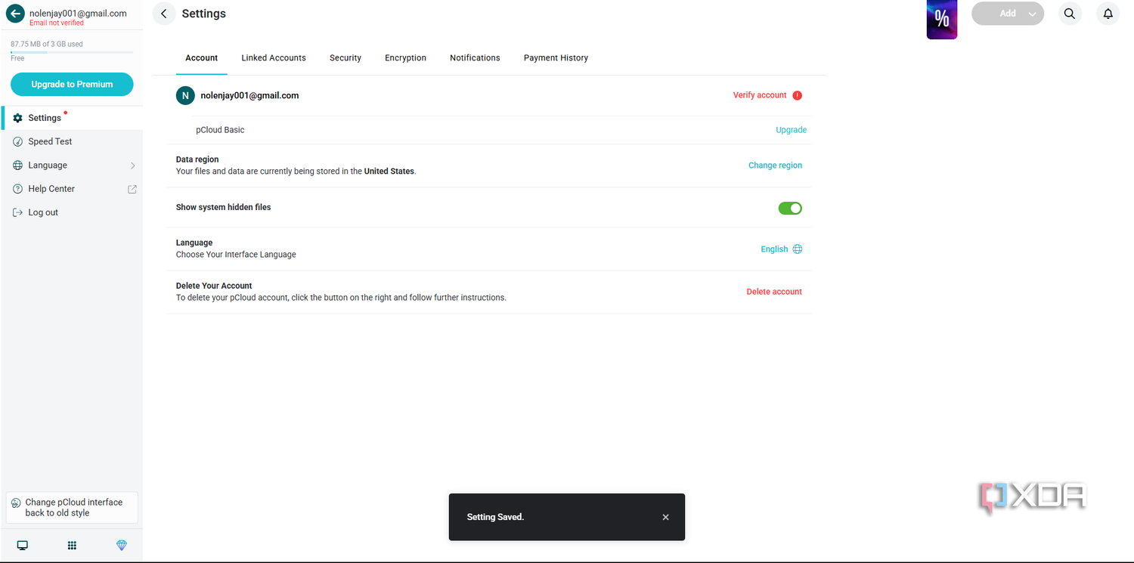Click the Speed Test gauge icon
The width and height of the screenshot is (1134, 563).
[x=18, y=141]
